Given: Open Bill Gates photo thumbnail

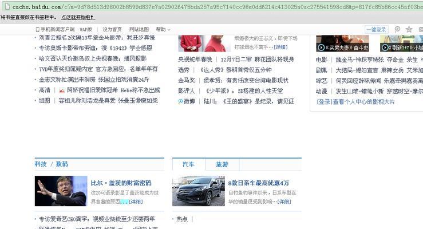Looking at the screenshot, I should click(x=61, y=191).
